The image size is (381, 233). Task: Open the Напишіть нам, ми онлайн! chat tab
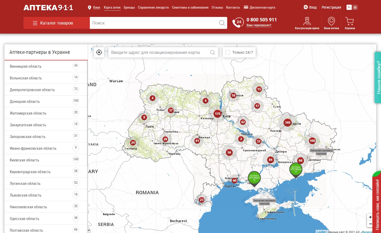377,202
